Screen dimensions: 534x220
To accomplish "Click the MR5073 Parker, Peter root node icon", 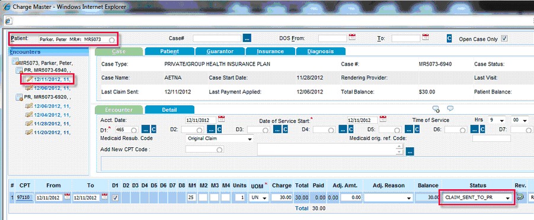I will click(x=15, y=62).
